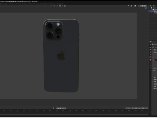Open the Scene properties tab

click(x=150, y=54)
